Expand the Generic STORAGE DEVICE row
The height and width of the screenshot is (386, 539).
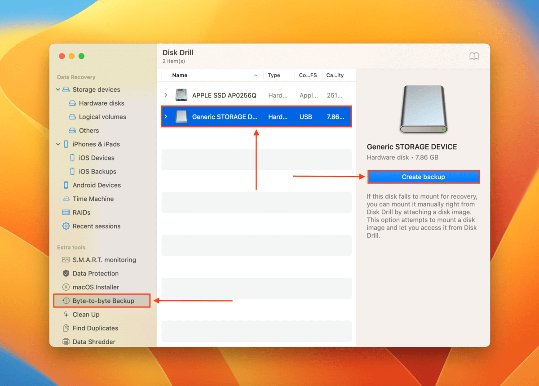click(166, 117)
